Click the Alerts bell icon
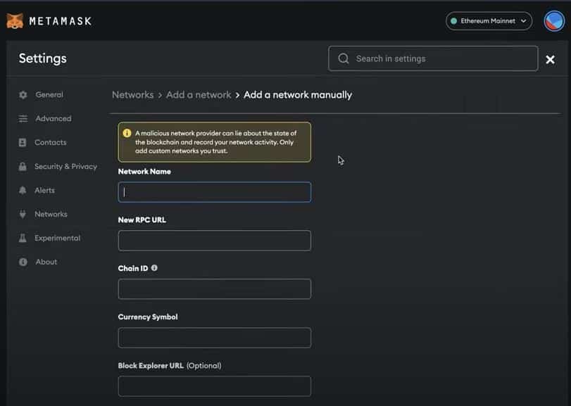571x406 pixels. click(23, 191)
